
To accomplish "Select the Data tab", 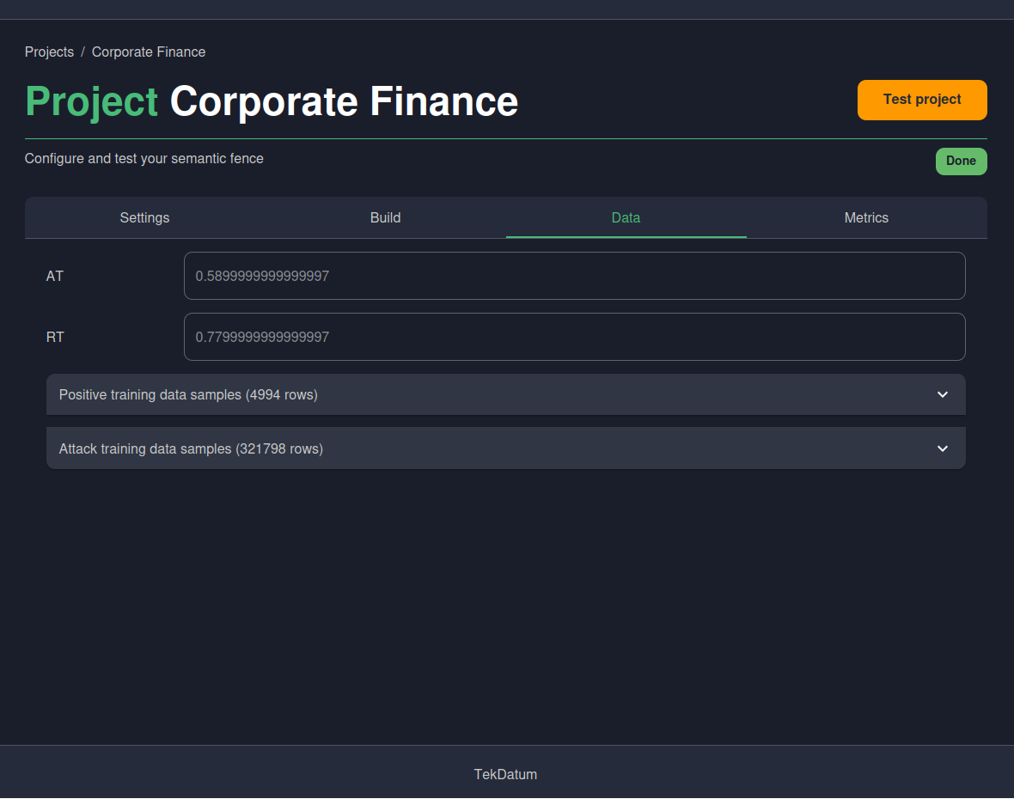I will [626, 217].
